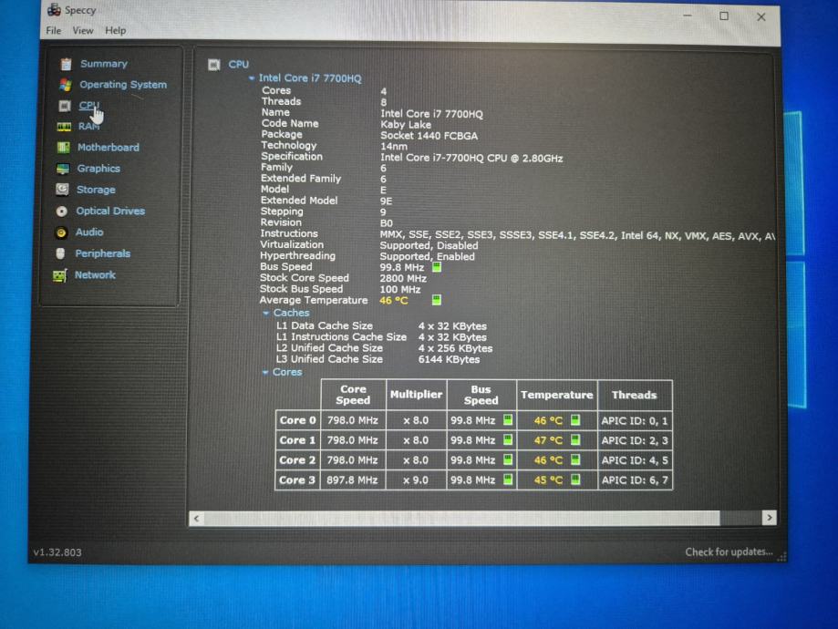Click horizontal scrollbar right arrow
838x629 pixels.
(x=769, y=517)
